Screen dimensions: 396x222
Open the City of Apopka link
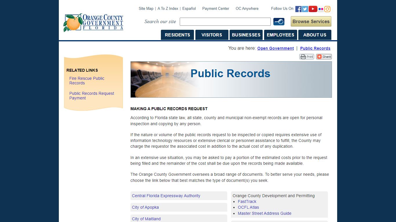145,207
